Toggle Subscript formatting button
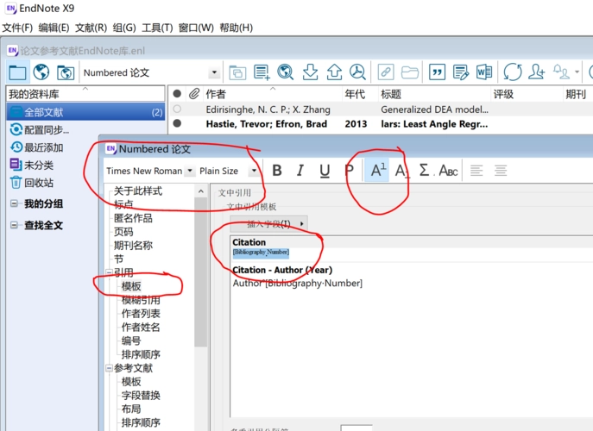593x431 pixels. (x=401, y=172)
